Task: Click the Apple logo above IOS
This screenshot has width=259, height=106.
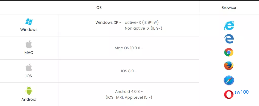Action: point(29,68)
